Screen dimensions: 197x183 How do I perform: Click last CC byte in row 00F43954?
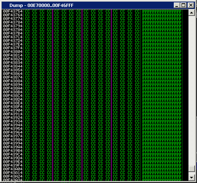click(x=137, y=129)
